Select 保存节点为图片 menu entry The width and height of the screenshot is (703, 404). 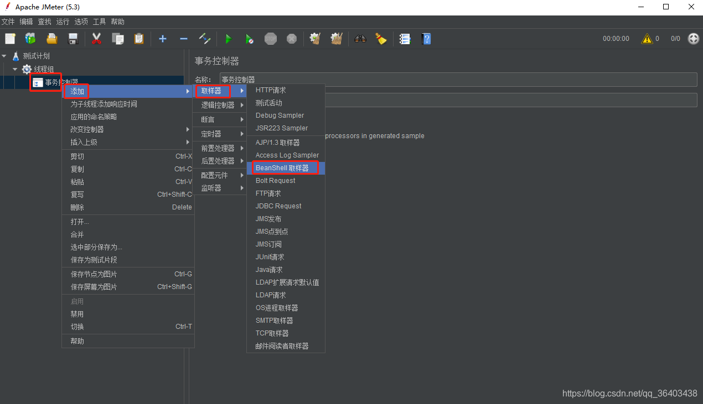click(128, 274)
